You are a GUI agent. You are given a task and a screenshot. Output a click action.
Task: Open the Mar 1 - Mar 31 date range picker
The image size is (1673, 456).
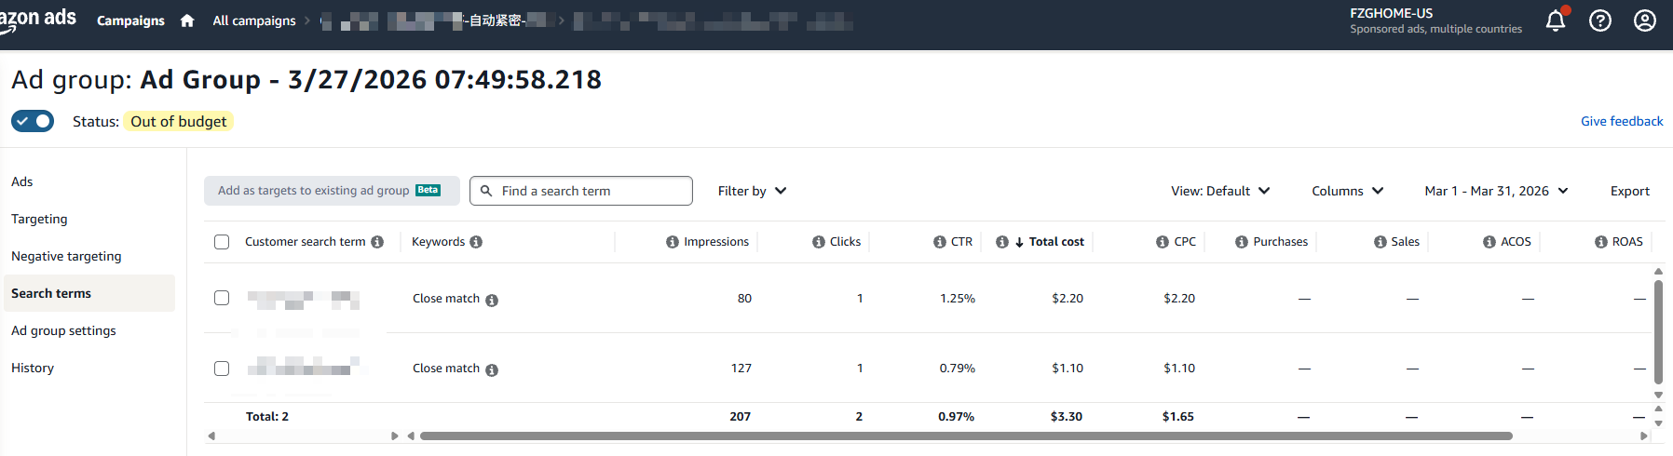click(1496, 191)
